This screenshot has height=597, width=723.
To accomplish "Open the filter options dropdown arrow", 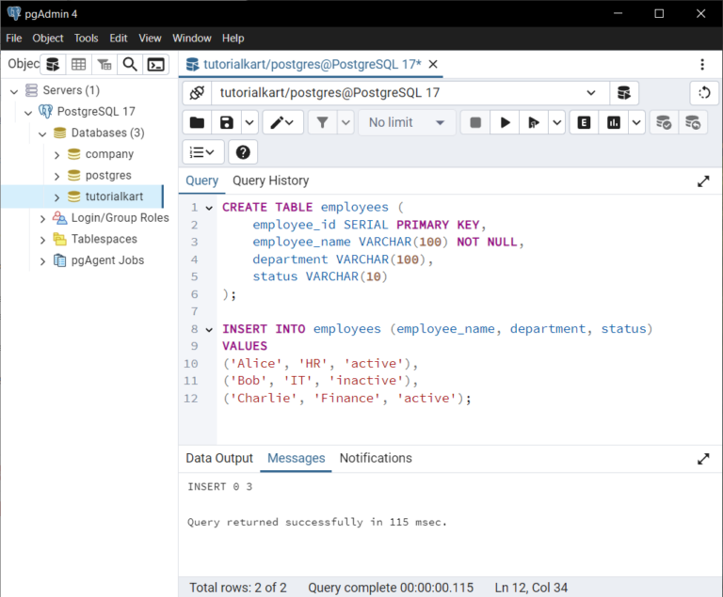I will [x=345, y=122].
